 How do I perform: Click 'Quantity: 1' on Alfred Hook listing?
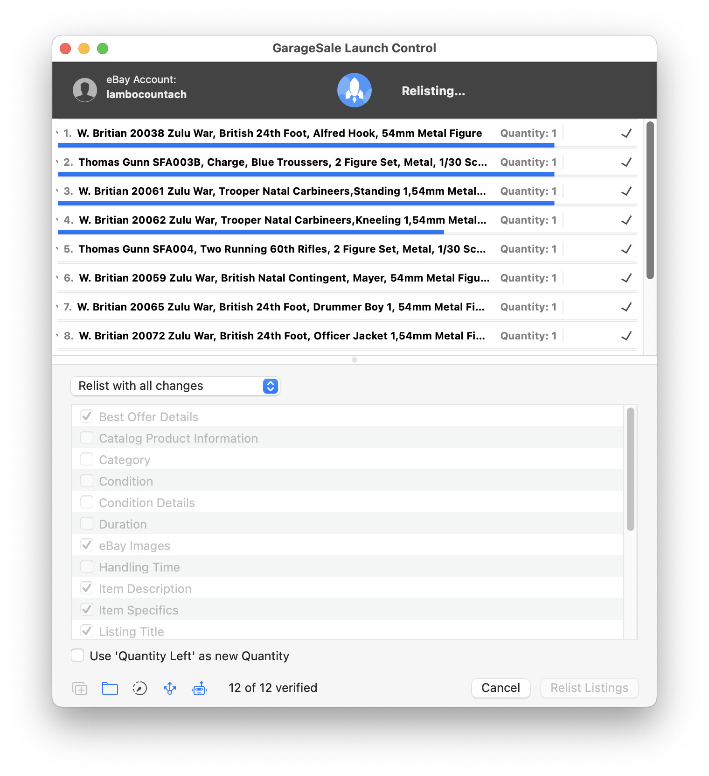(x=528, y=133)
